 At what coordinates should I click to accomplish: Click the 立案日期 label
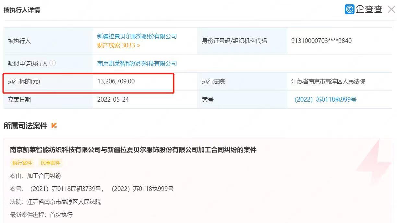pyautogui.click(x=19, y=100)
